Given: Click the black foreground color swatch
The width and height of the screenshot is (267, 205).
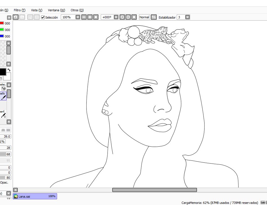Looking at the screenshot, I should 3,72.
